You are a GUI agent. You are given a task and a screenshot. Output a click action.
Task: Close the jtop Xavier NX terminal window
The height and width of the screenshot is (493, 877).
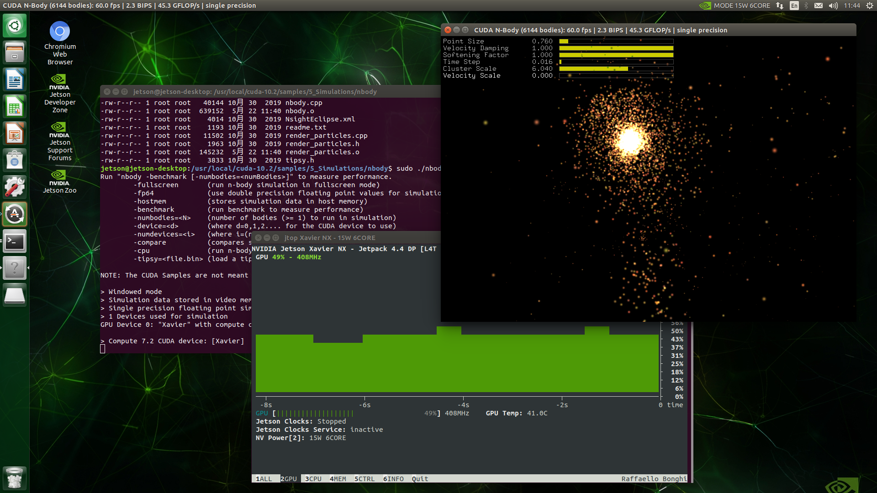pyautogui.click(x=258, y=238)
